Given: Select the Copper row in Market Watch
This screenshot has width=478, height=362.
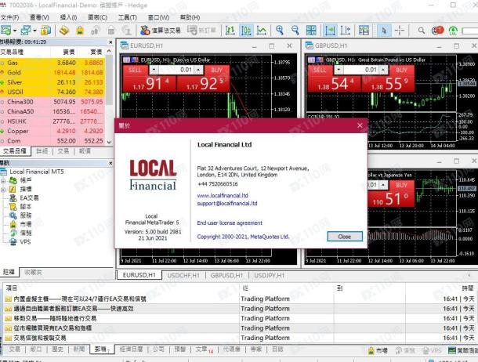Looking at the screenshot, I should pos(53,131).
